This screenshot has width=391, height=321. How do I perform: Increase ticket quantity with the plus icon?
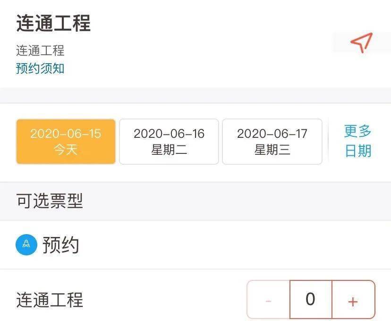353,300
